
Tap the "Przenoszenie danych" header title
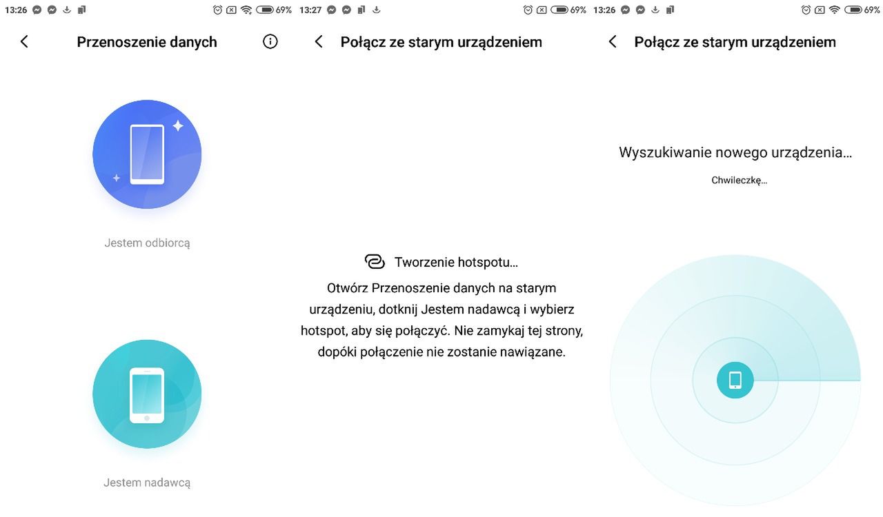click(147, 42)
